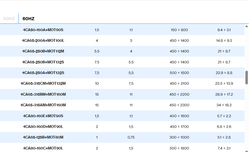
Task: Click the 4CA80-160C+MOT90L model name
Action: pos(43,148)
